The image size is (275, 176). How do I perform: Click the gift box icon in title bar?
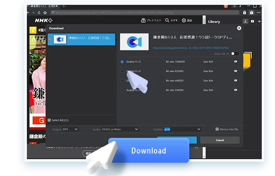click(226, 6)
